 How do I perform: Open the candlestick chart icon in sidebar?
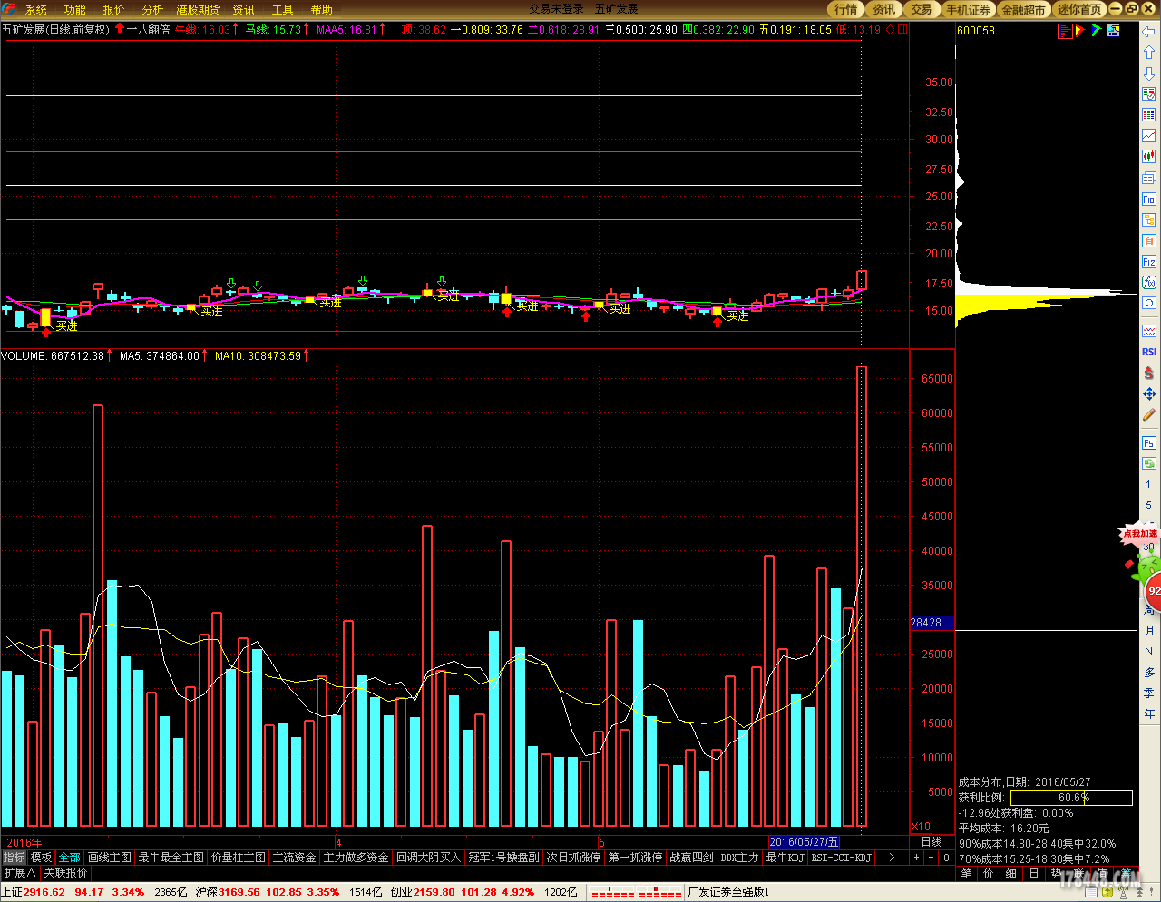click(1149, 157)
